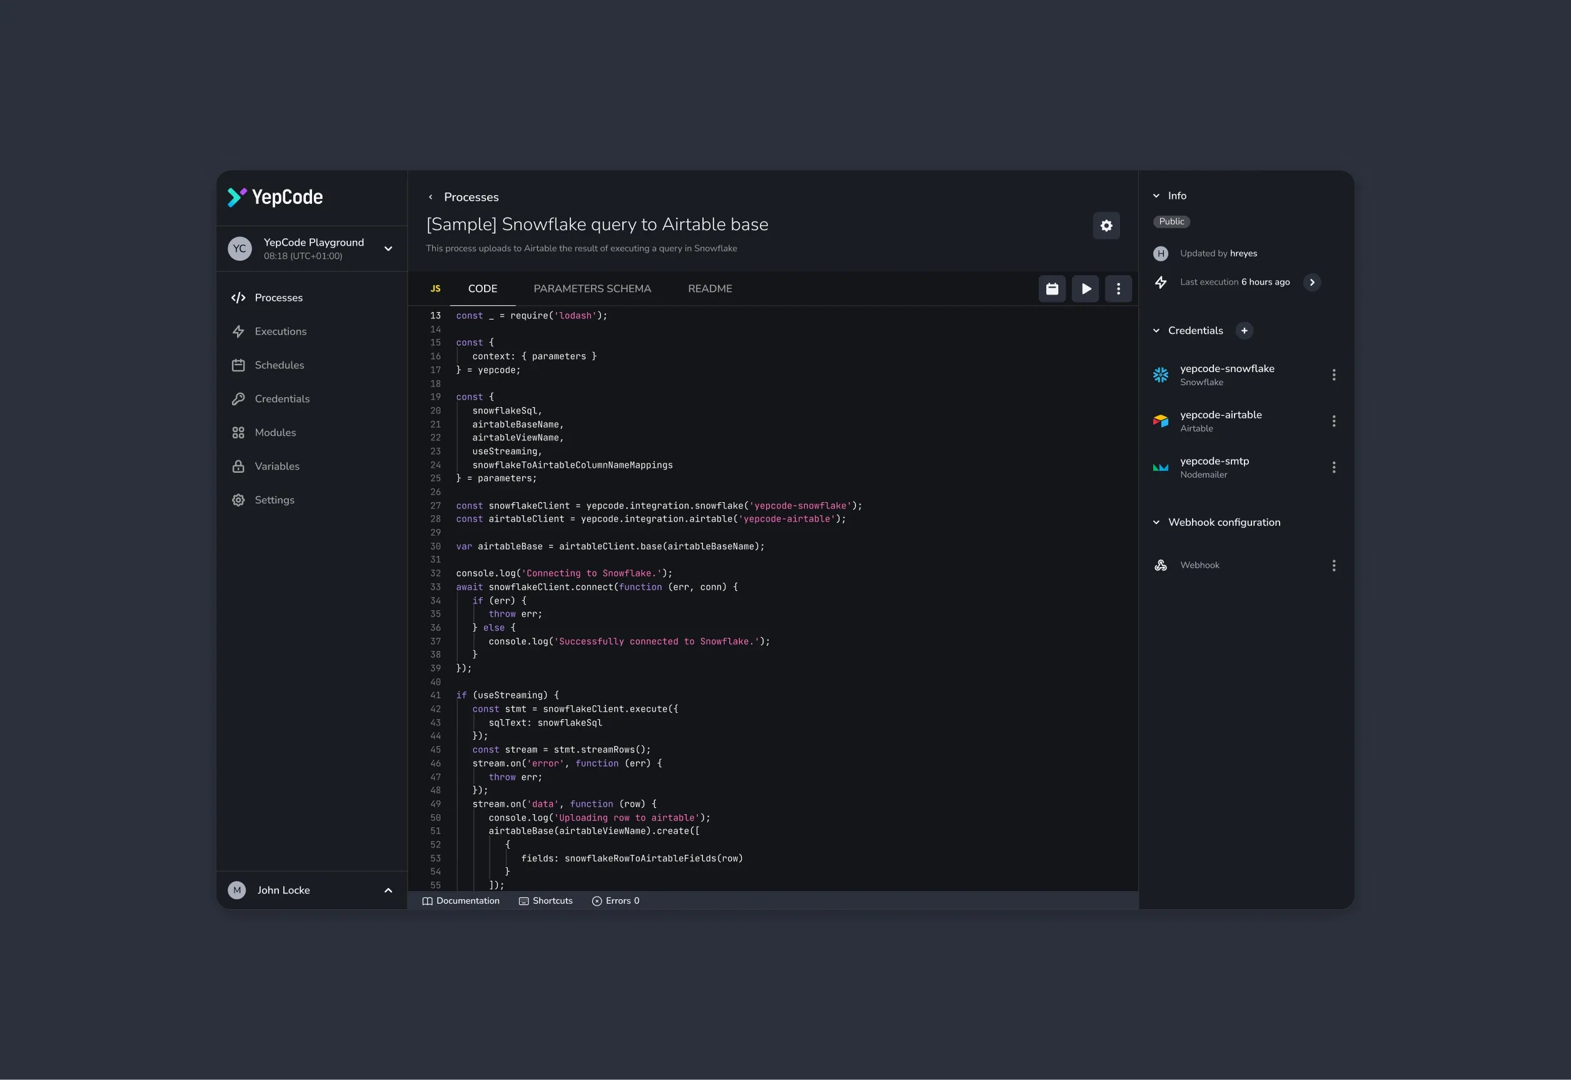Switch to PARAMETERS SCHEMA tab
The width and height of the screenshot is (1571, 1080).
592,288
